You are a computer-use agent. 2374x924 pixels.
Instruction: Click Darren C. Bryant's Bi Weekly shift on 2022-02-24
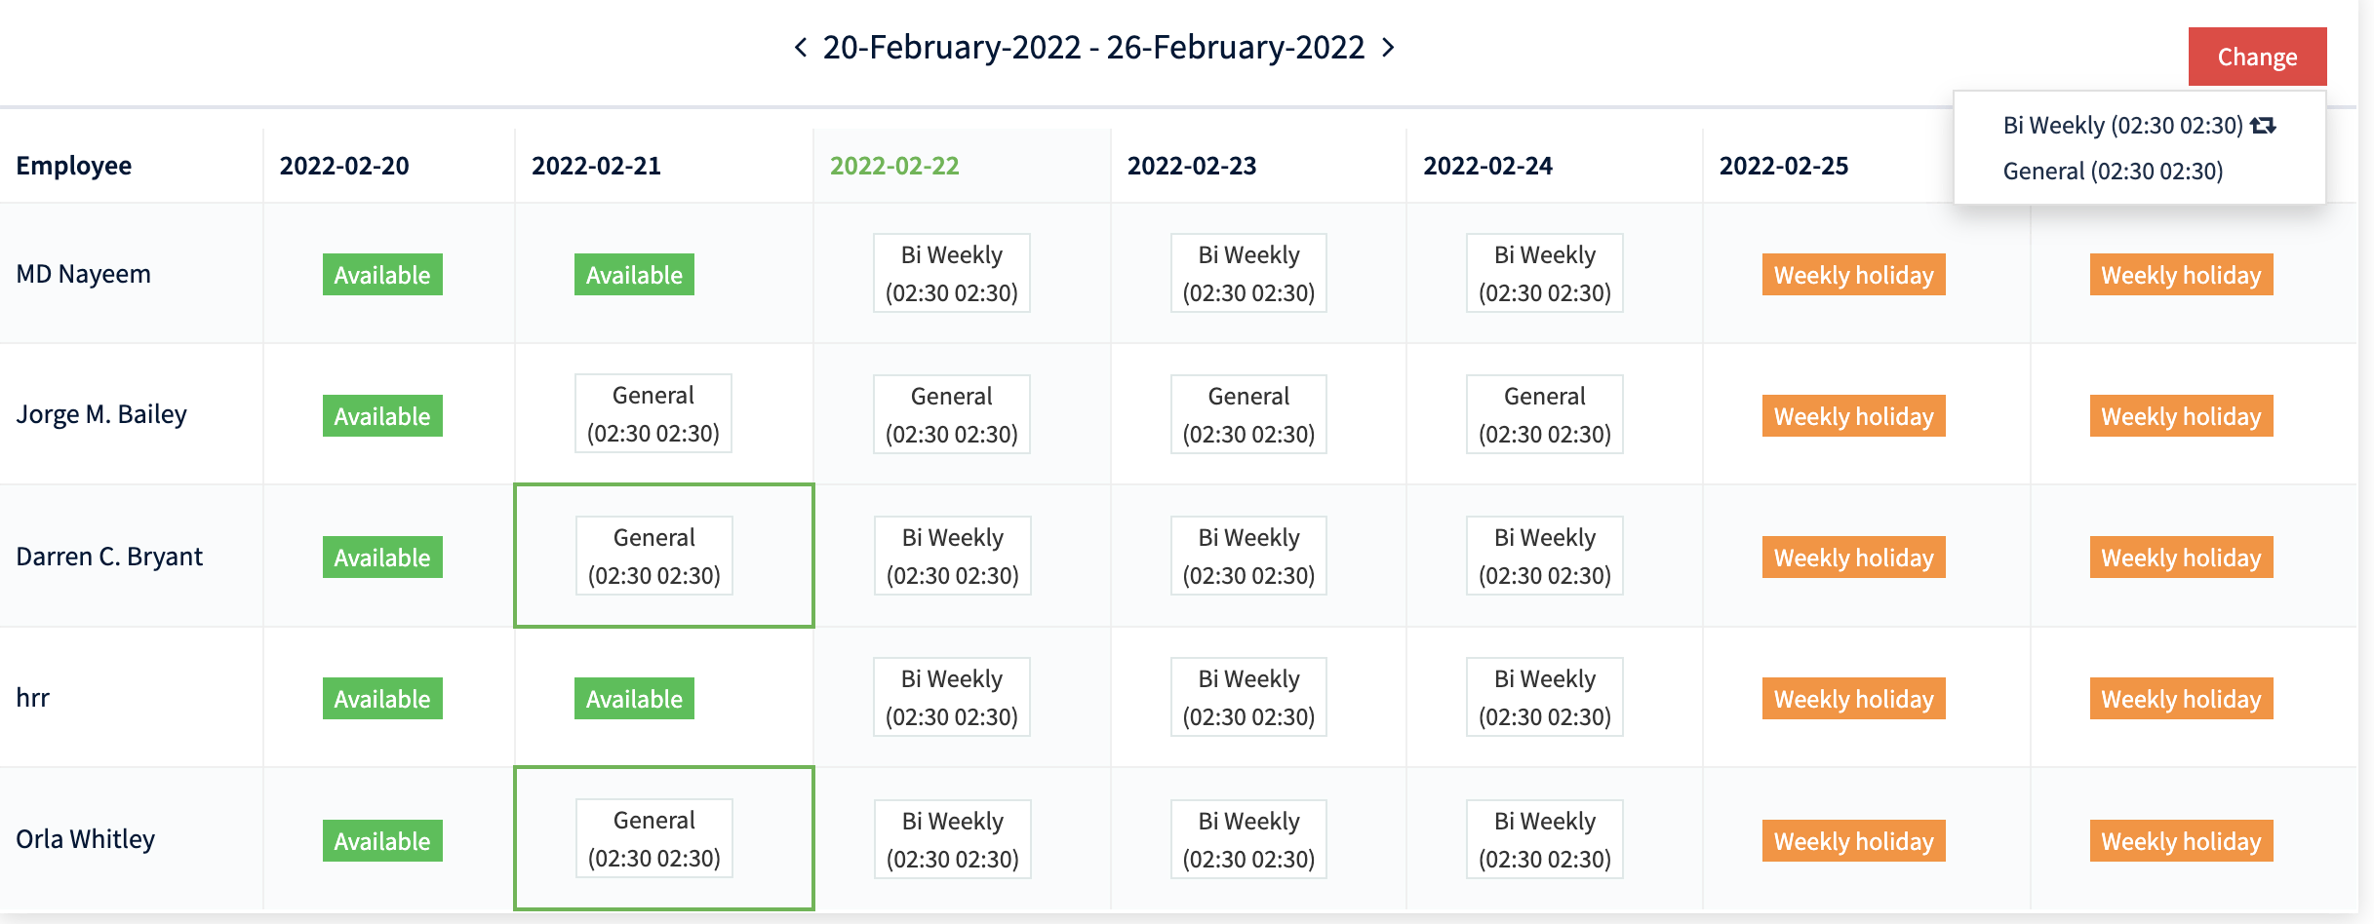[1545, 556]
